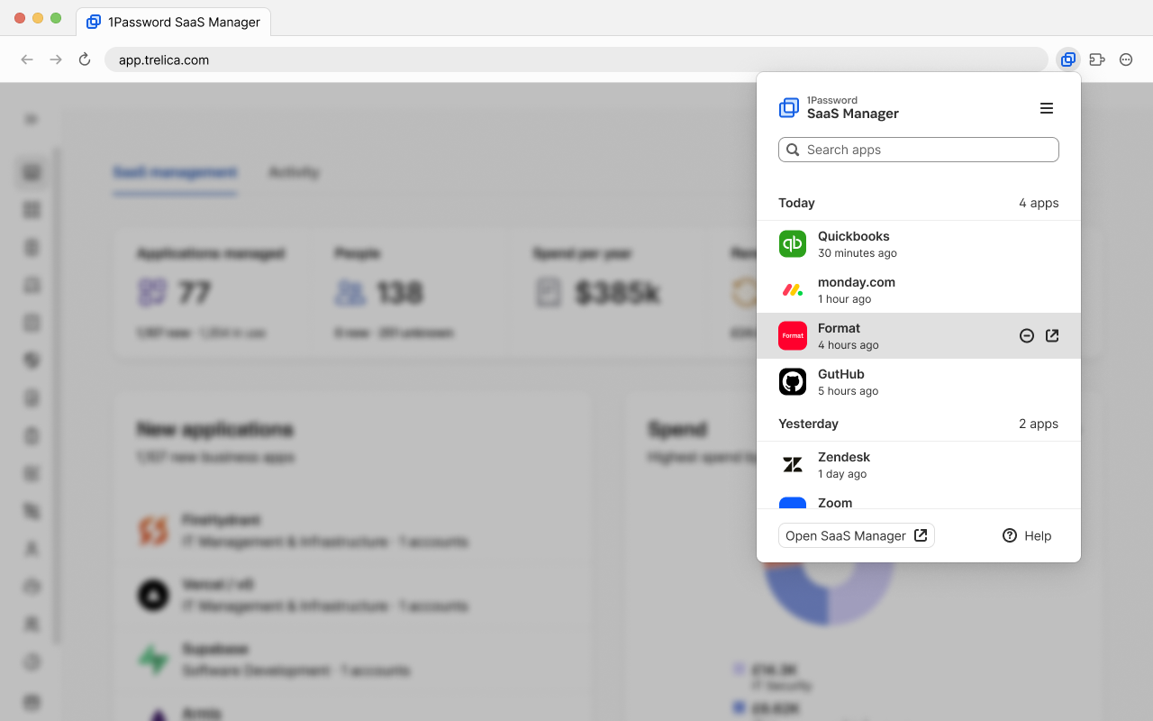Go back to the previous page

[27, 59]
